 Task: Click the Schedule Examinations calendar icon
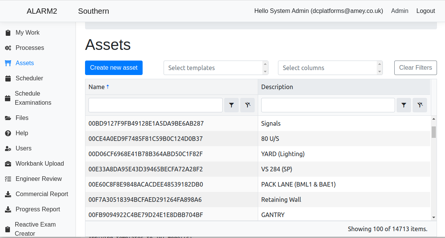(x=8, y=98)
